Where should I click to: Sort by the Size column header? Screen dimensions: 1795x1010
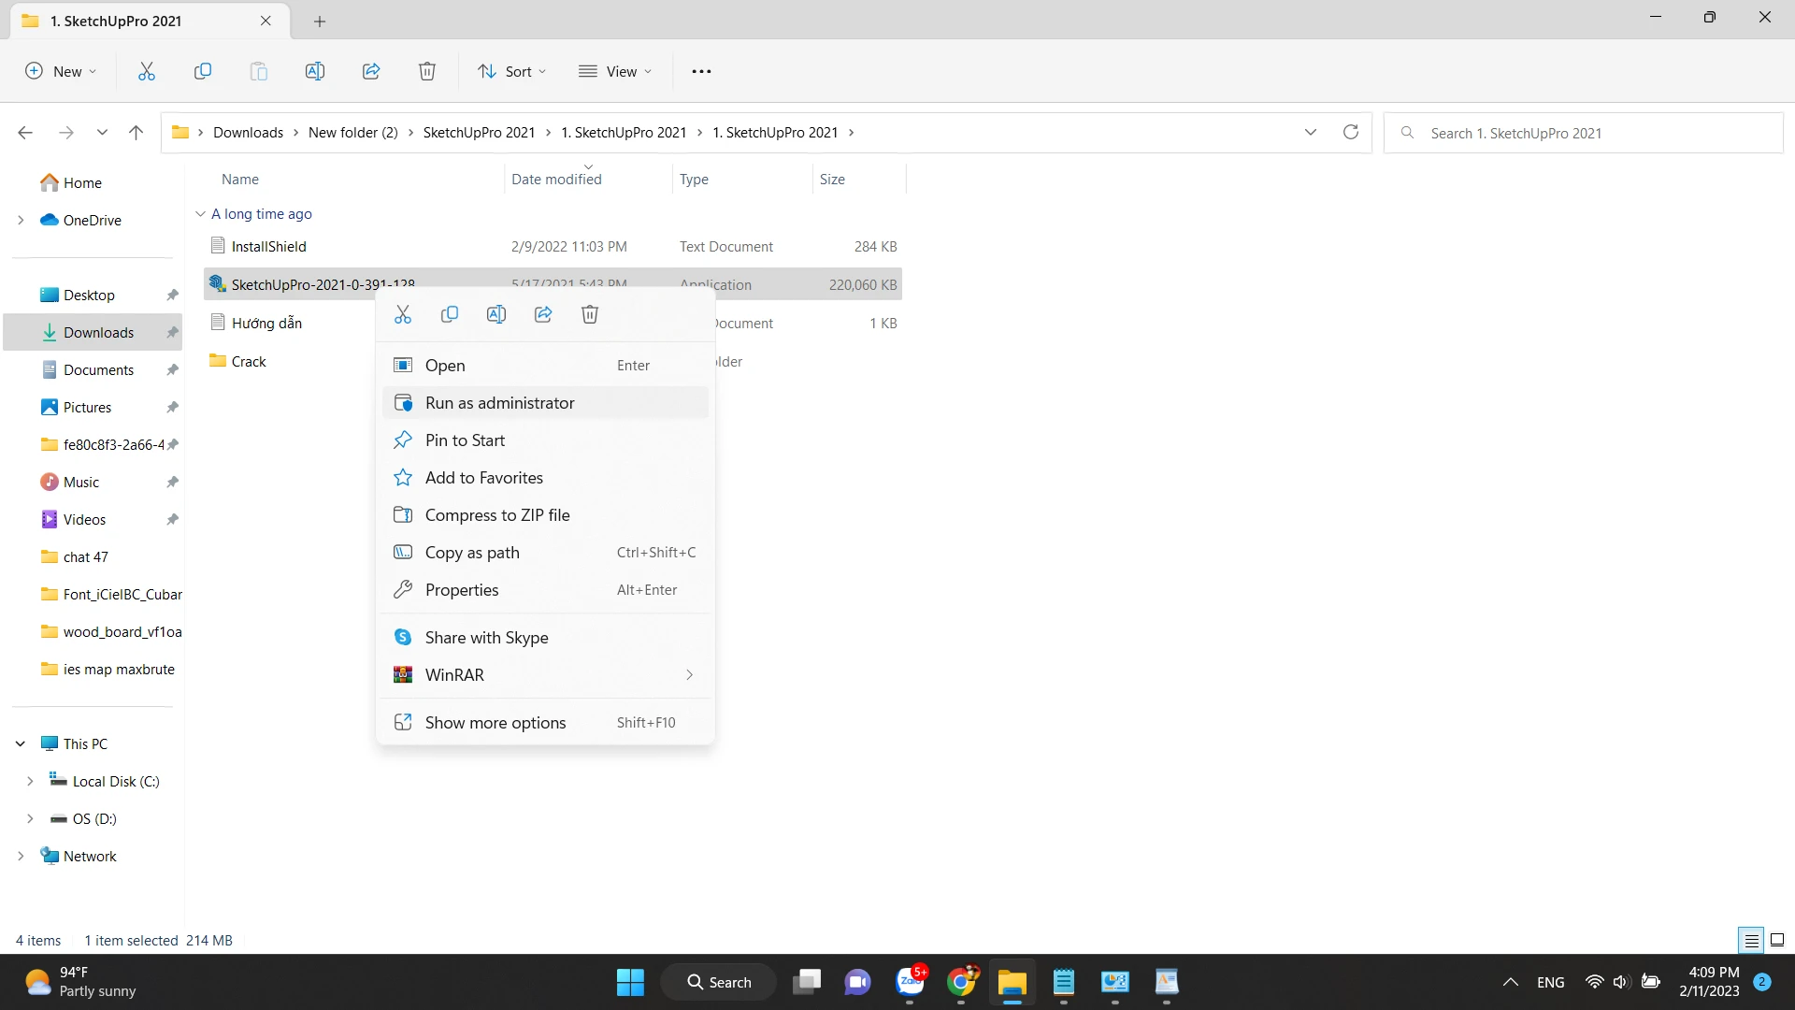click(x=832, y=180)
